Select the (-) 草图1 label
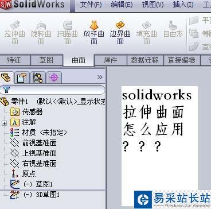This screenshot has height=209, width=211. [x=38, y=184]
